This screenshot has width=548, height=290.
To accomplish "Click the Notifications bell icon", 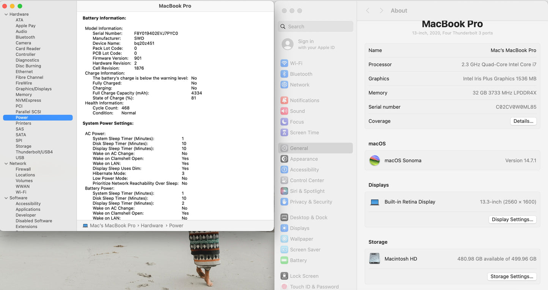I will [284, 100].
